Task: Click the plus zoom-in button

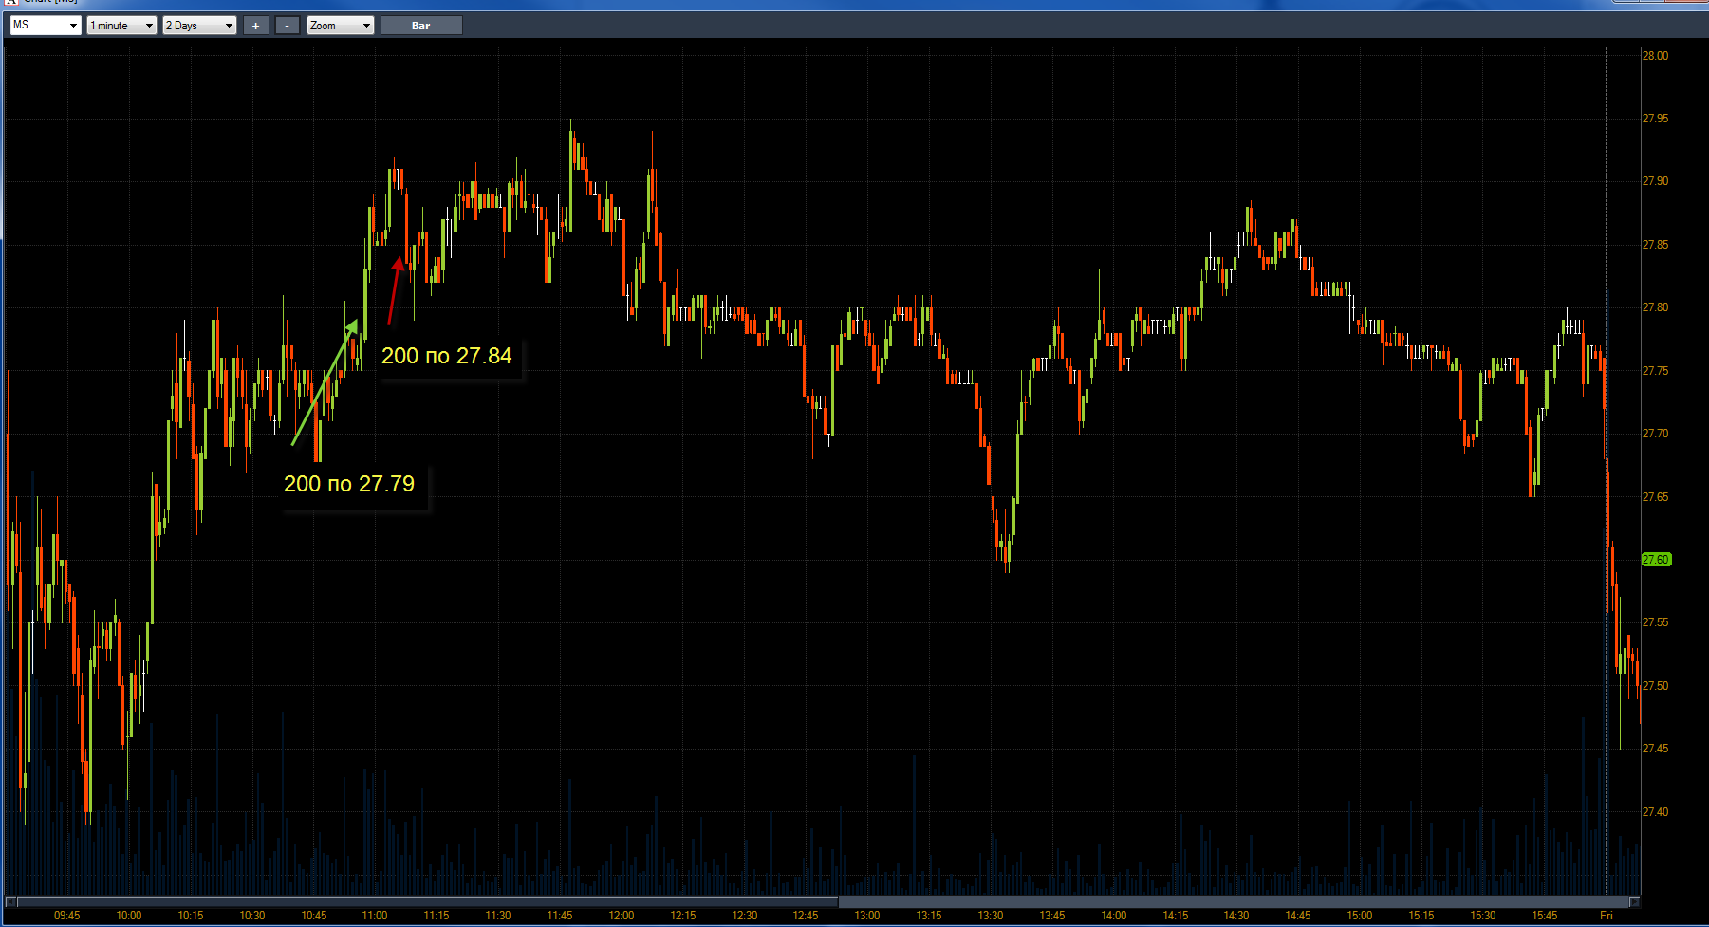Action: [x=256, y=26]
